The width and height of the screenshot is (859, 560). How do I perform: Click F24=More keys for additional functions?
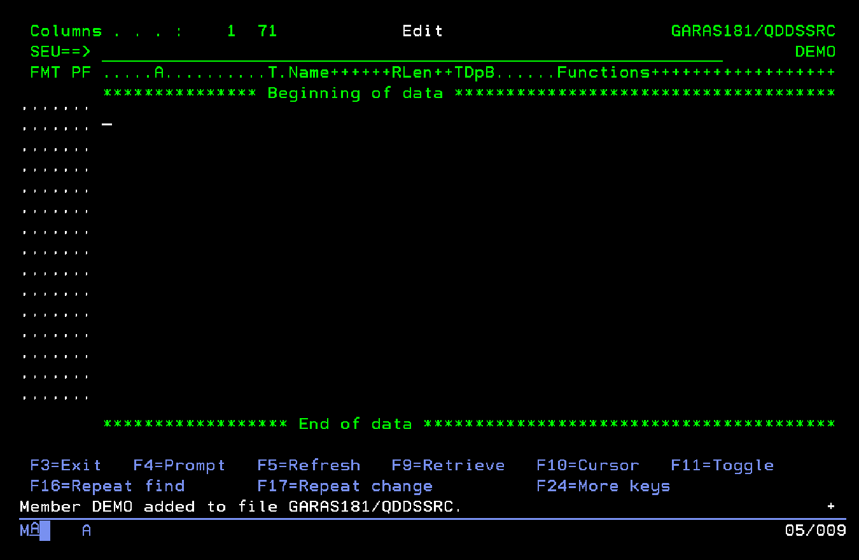603,486
